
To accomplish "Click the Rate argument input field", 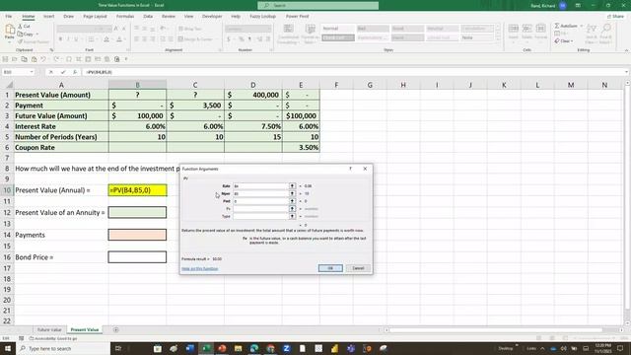I will [x=260, y=186].
